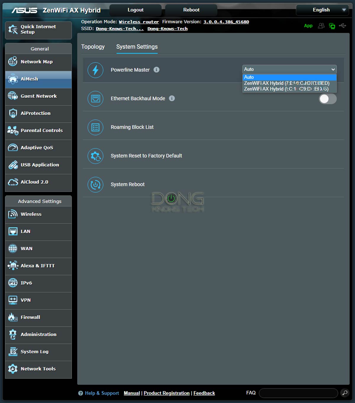Click the System Reboot power icon
This screenshot has height=403, width=355.
coord(96,185)
